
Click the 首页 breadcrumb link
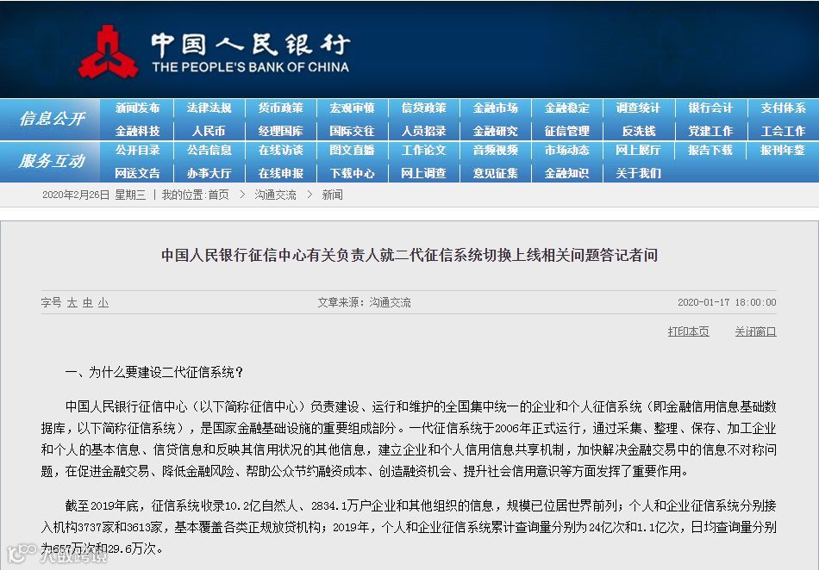coord(218,195)
